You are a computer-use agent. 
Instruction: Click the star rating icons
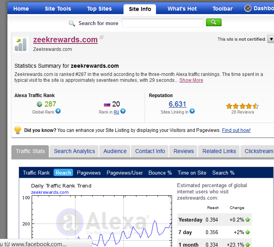click(x=242, y=106)
